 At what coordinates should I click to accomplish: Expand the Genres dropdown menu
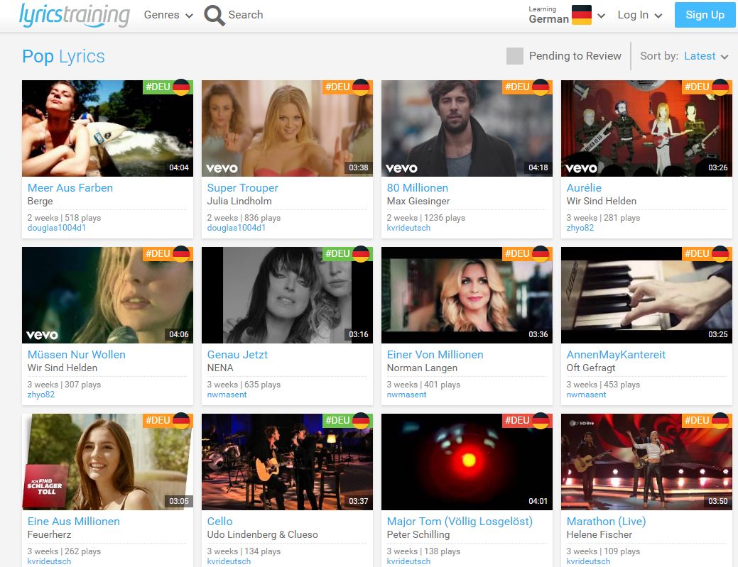click(168, 15)
